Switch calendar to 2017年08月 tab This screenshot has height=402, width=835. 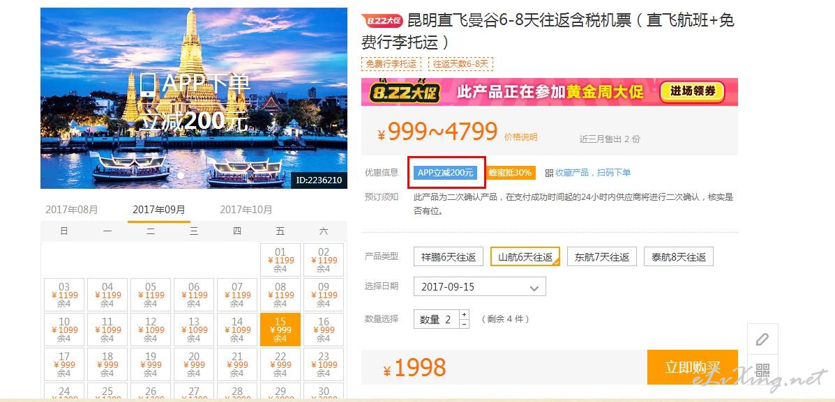72,210
